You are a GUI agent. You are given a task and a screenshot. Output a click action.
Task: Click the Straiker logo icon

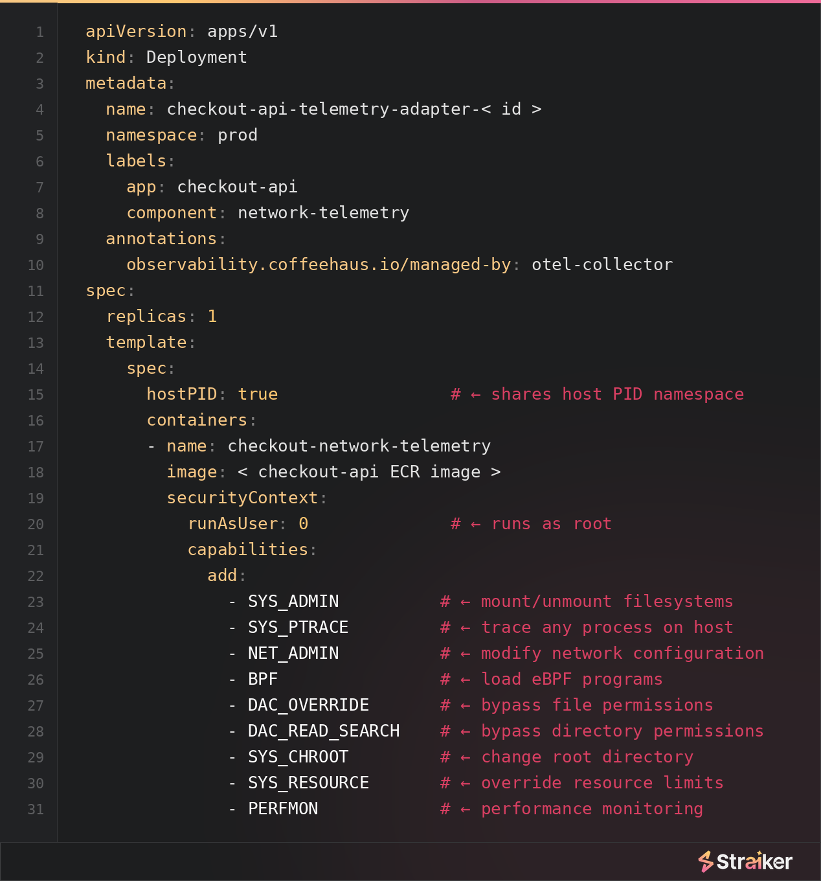[706, 862]
